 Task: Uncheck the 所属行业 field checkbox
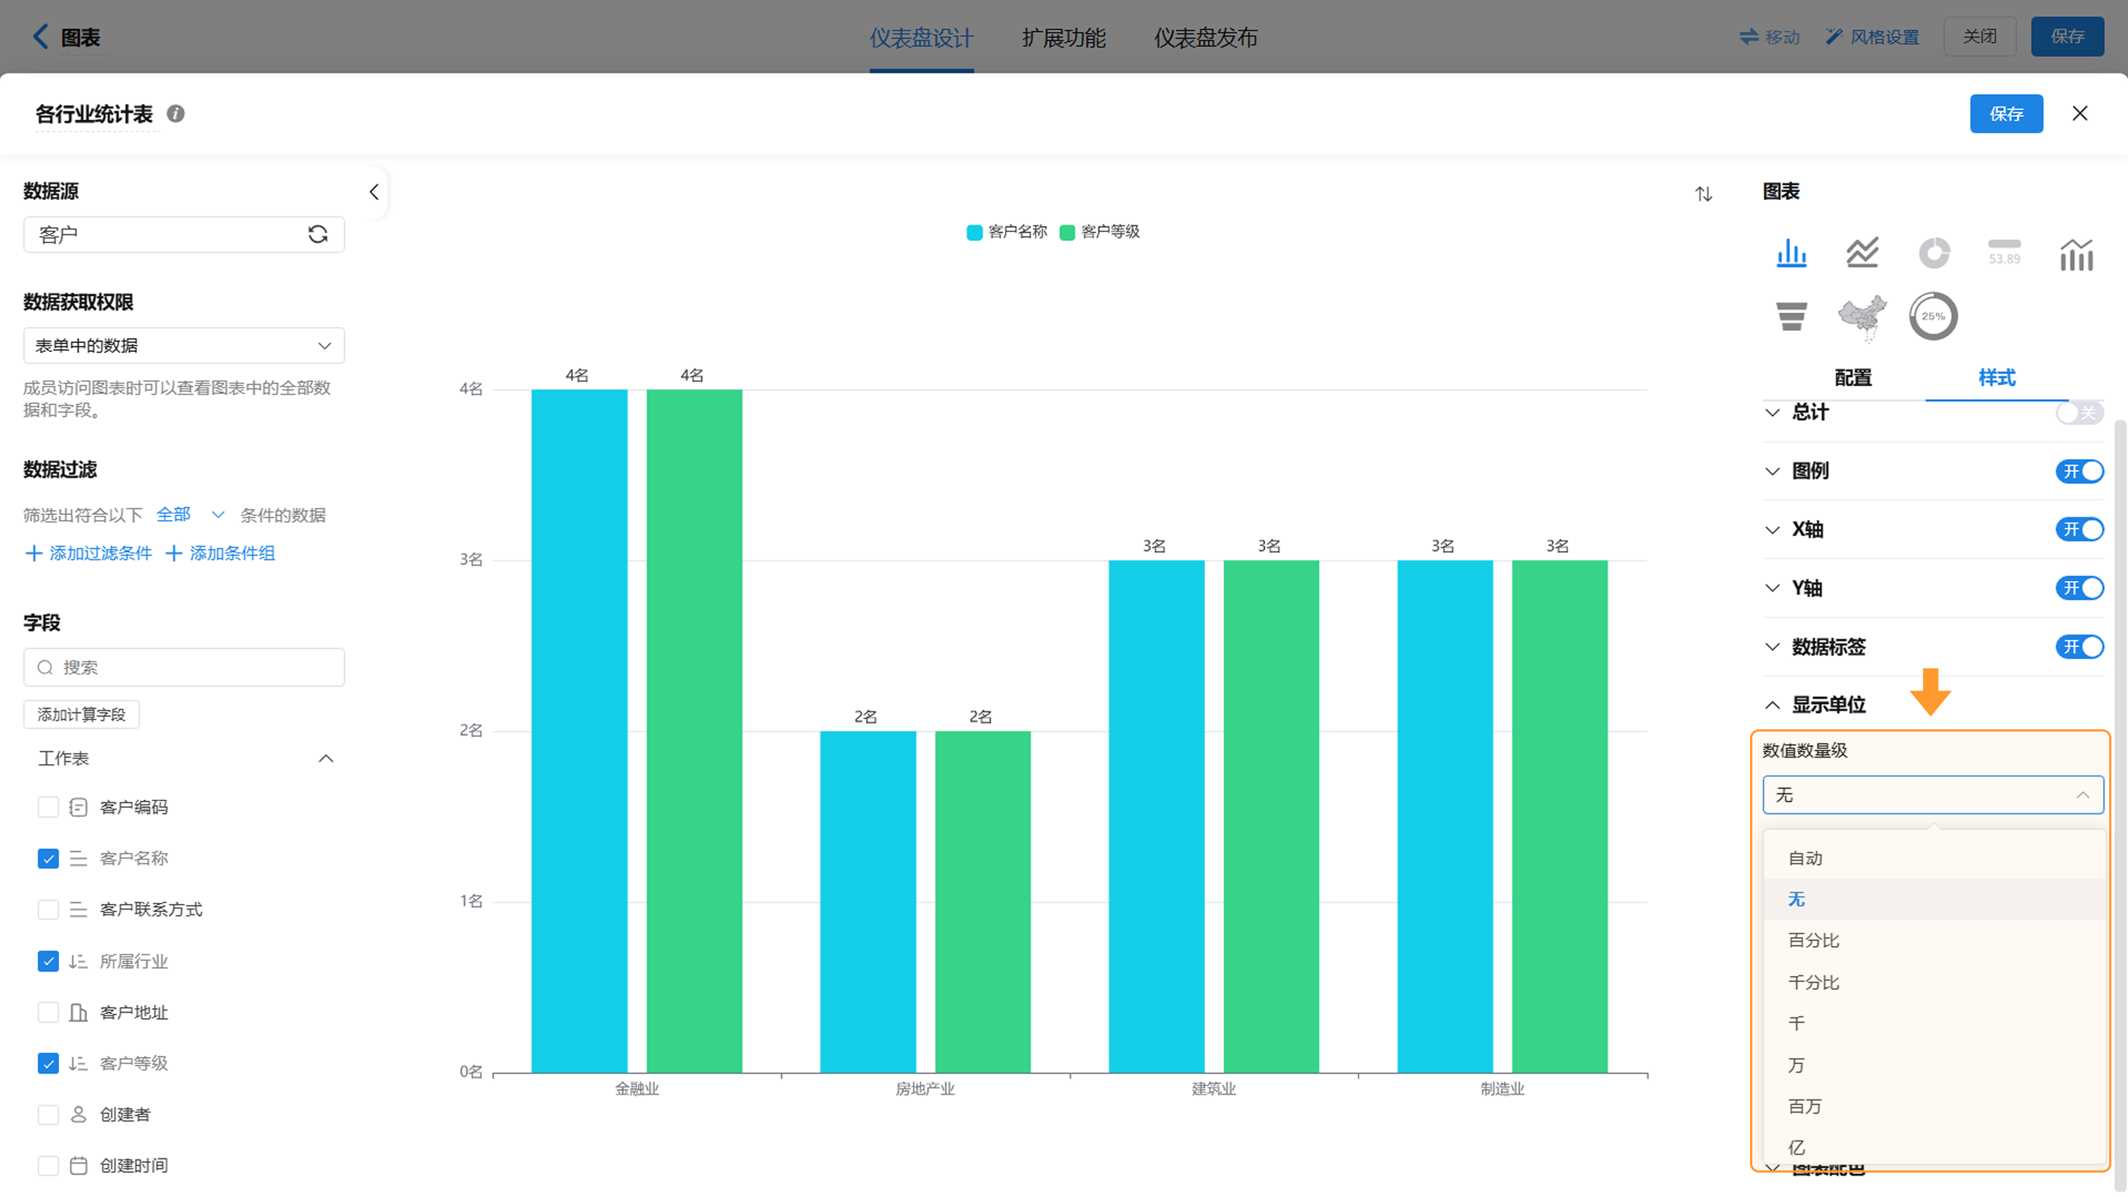coord(48,961)
